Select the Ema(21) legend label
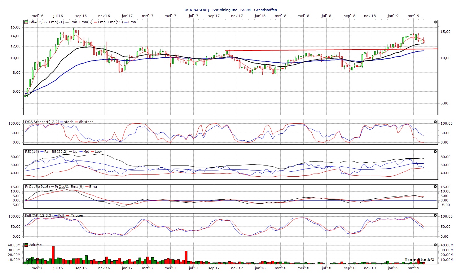The width and height of the screenshot is (461, 278). click(x=56, y=22)
